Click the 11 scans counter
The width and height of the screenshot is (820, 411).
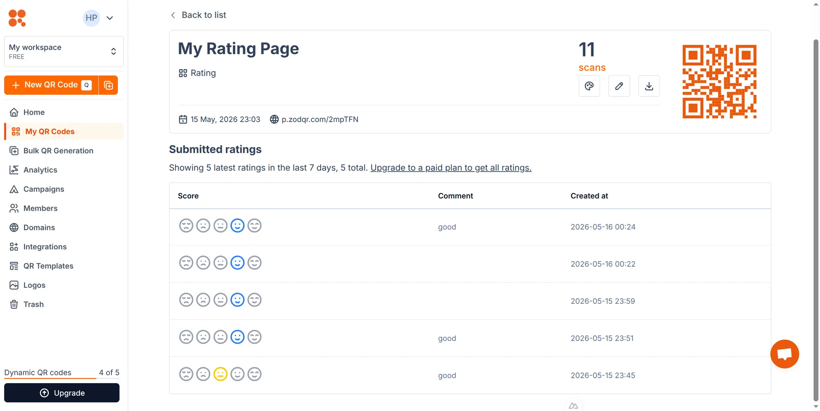(x=592, y=56)
